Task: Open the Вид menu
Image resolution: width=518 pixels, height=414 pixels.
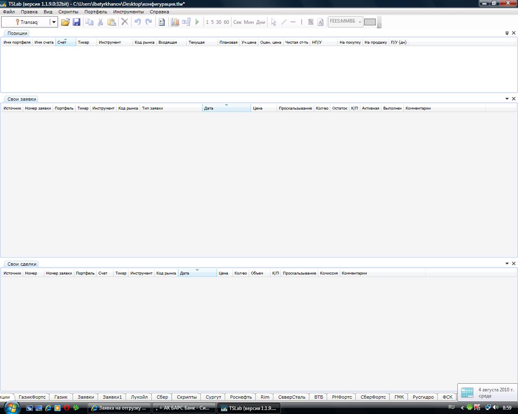Action: pyautogui.click(x=48, y=12)
